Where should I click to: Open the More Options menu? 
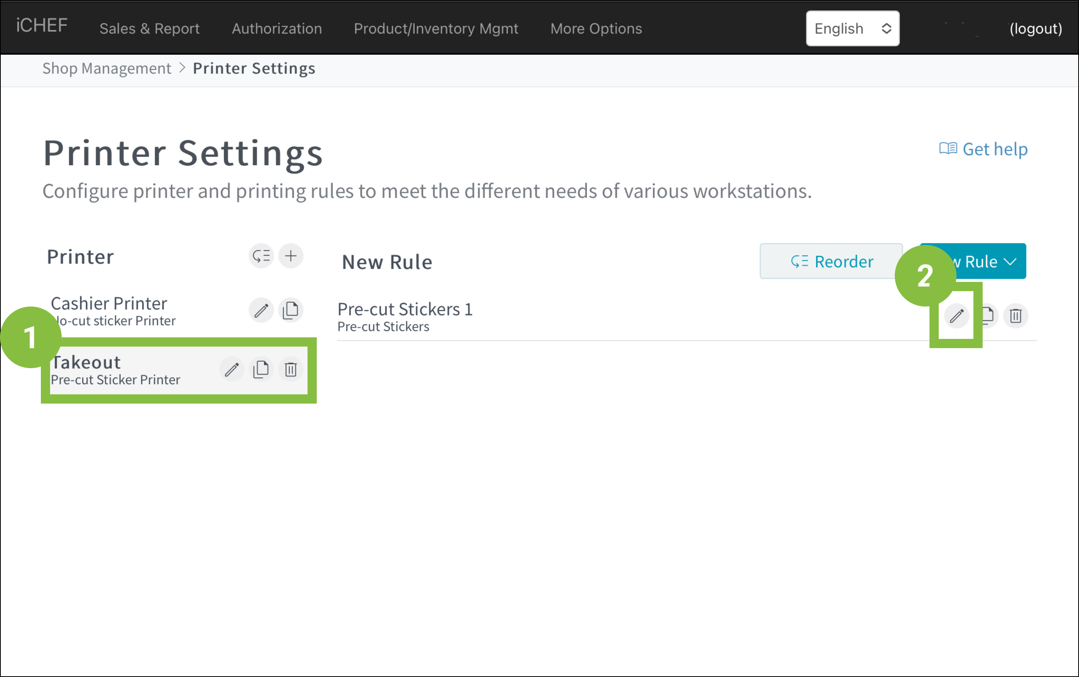click(596, 28)
